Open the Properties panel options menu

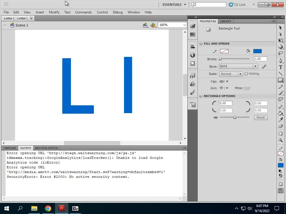click(273, 21)
